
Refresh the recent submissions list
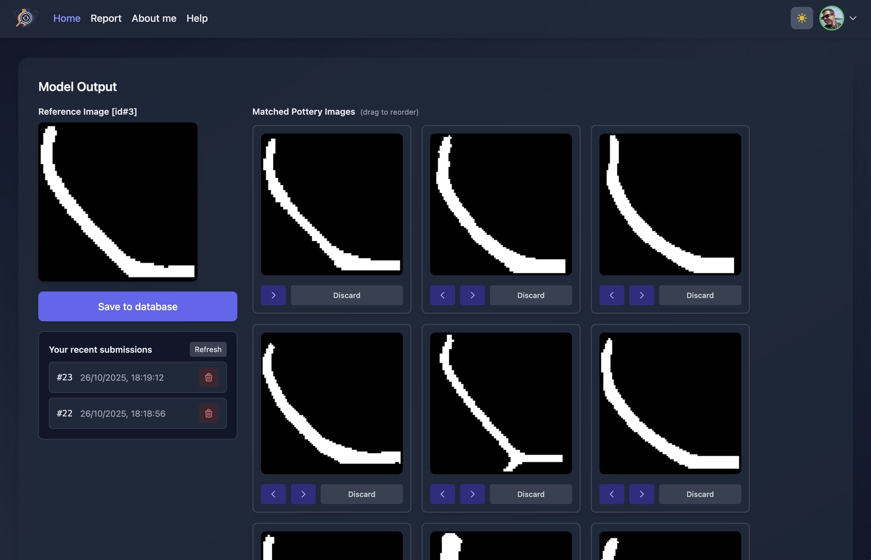tap(208, 349)
